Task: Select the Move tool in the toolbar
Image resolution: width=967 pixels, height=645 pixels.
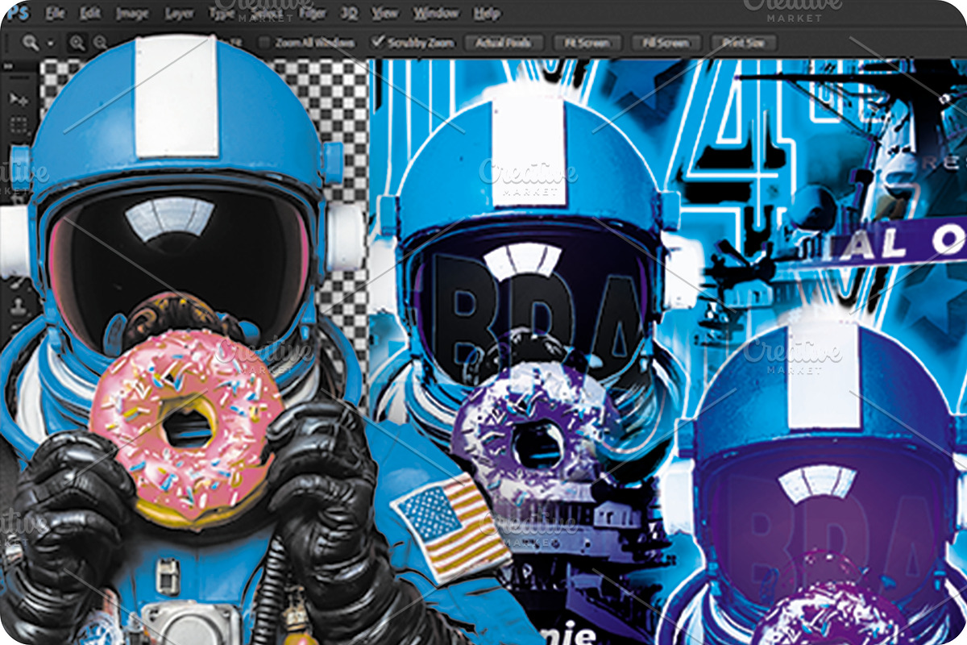Action: (x=18, y=99)
